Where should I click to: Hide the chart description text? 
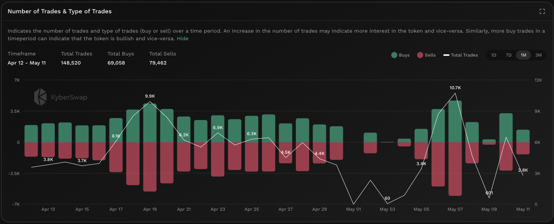tap(183, 38)
